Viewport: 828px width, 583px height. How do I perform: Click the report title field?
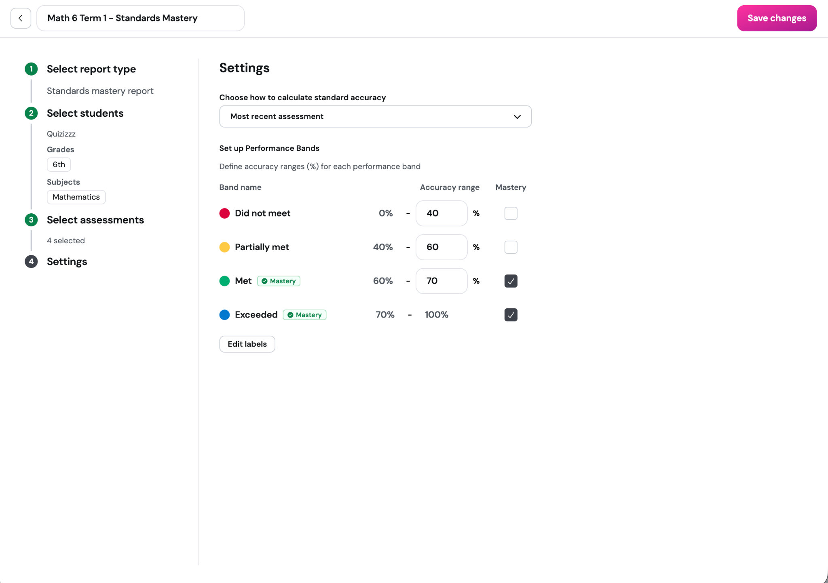coord(140,18)
